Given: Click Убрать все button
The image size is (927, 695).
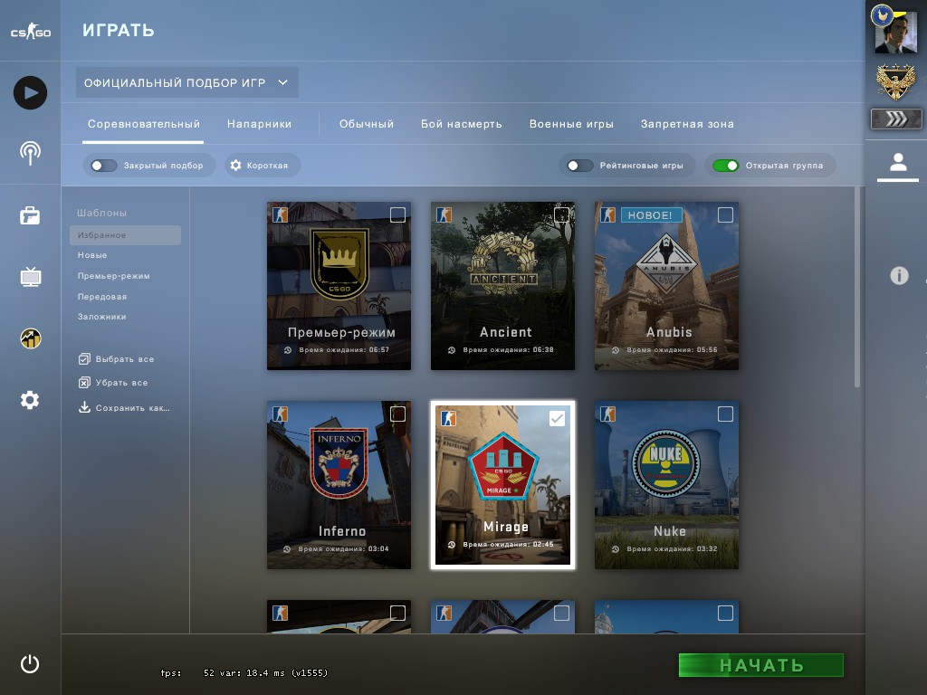Looking at the screenshot, I should click(x=113, y=383).
